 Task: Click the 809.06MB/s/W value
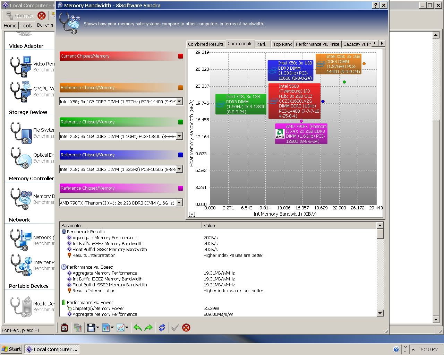(x=218, y=314)
